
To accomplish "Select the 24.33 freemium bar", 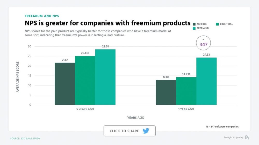I will (x=206, y=81).
